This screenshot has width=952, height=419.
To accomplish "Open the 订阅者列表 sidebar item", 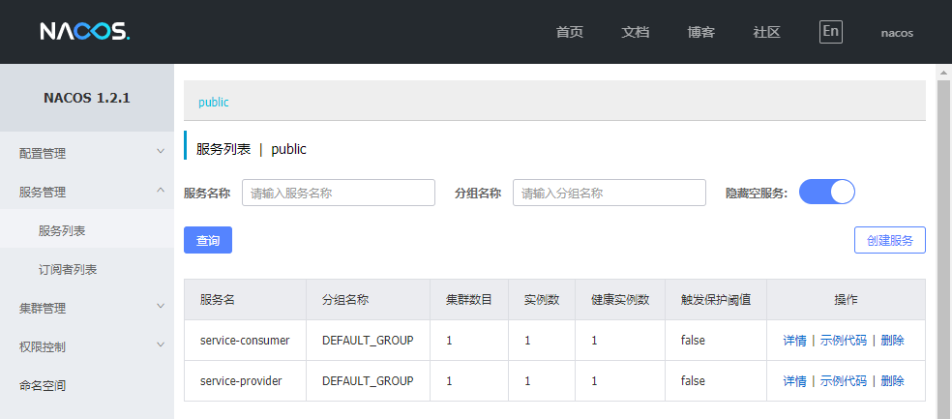I will tap(87, 270).
